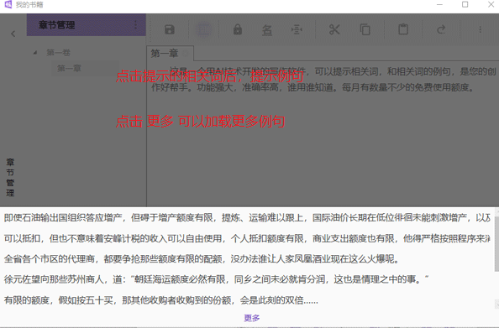Click the lock icon in the toolbar

click(x=238, y=30)
